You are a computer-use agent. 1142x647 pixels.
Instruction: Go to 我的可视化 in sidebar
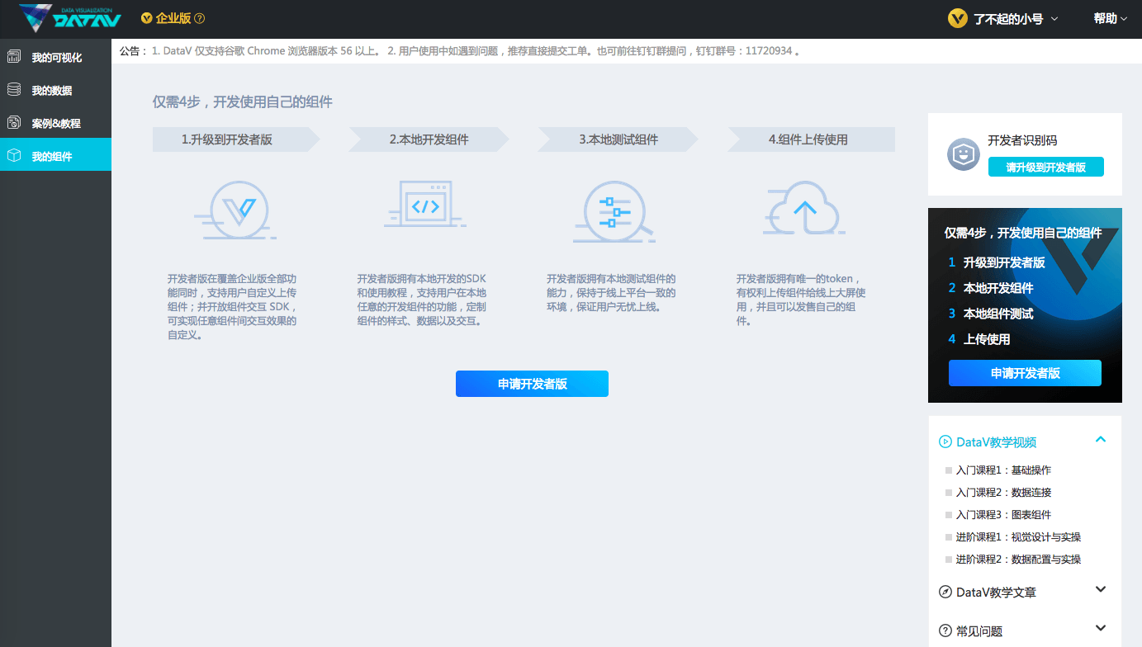pos(55,57)
